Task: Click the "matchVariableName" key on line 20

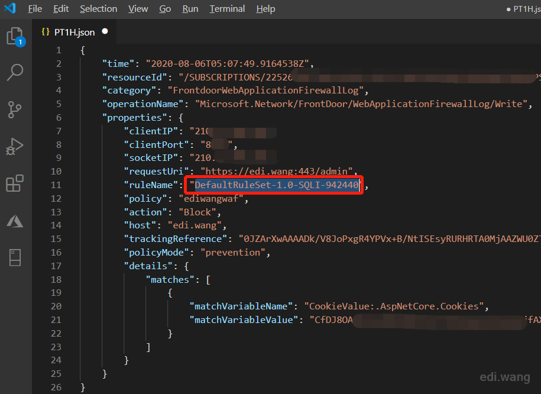Action: click(x=241, y=306)
